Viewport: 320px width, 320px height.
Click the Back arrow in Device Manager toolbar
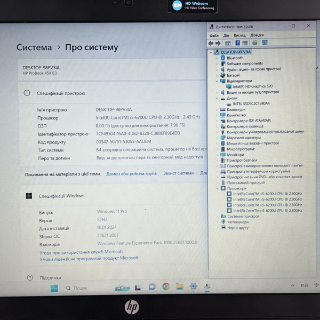pyautogui.click(x=211, y=43)
